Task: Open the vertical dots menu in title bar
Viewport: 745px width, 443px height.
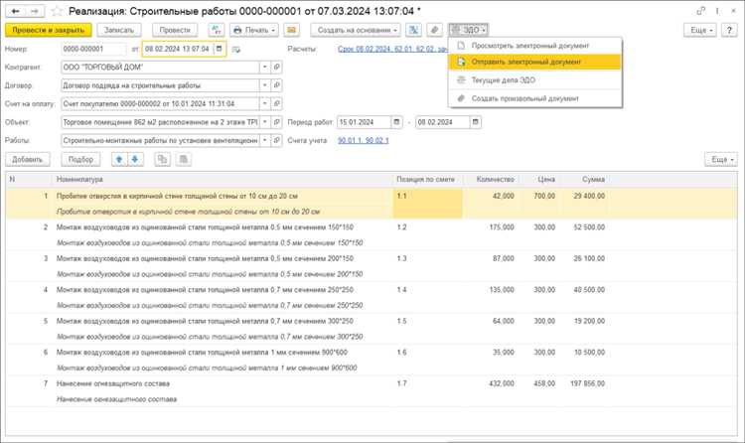Action: pyautogui.click(x=717, y=11)
